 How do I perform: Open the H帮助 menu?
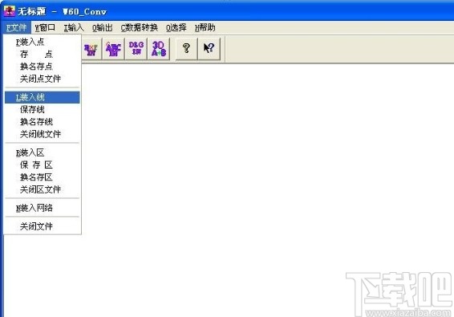point(205,28)
